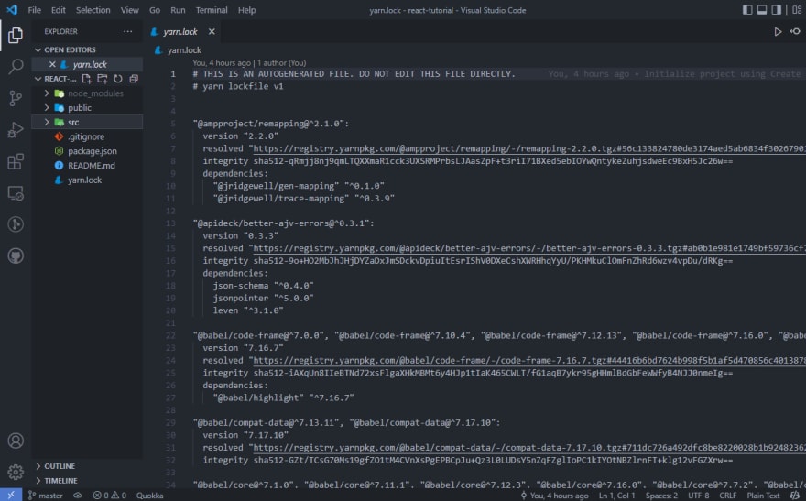Click the New Folder icon in explorer header
This screenshot has height=501, width=806.
point(103,79)
